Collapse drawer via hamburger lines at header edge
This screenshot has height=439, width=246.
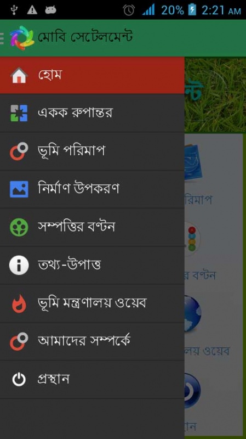2,38
